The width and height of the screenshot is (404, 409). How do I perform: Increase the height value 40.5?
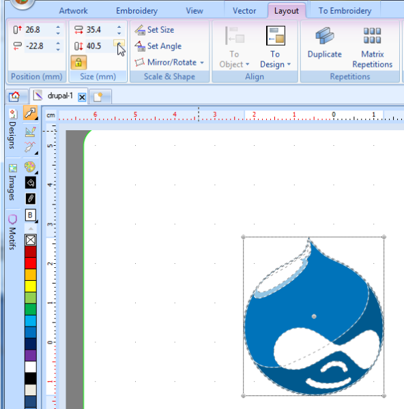point(119,43)
